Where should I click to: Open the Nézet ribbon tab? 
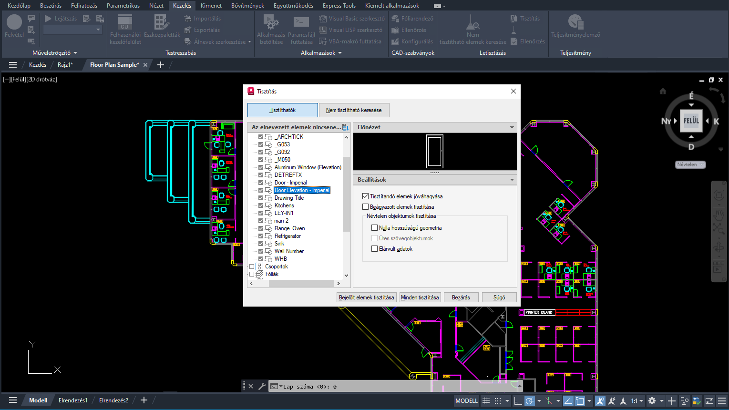[x=156, y=6]
